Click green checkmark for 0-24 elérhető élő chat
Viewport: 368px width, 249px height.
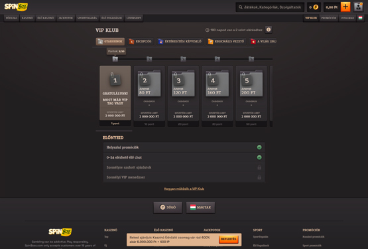[x=259, y=157]
